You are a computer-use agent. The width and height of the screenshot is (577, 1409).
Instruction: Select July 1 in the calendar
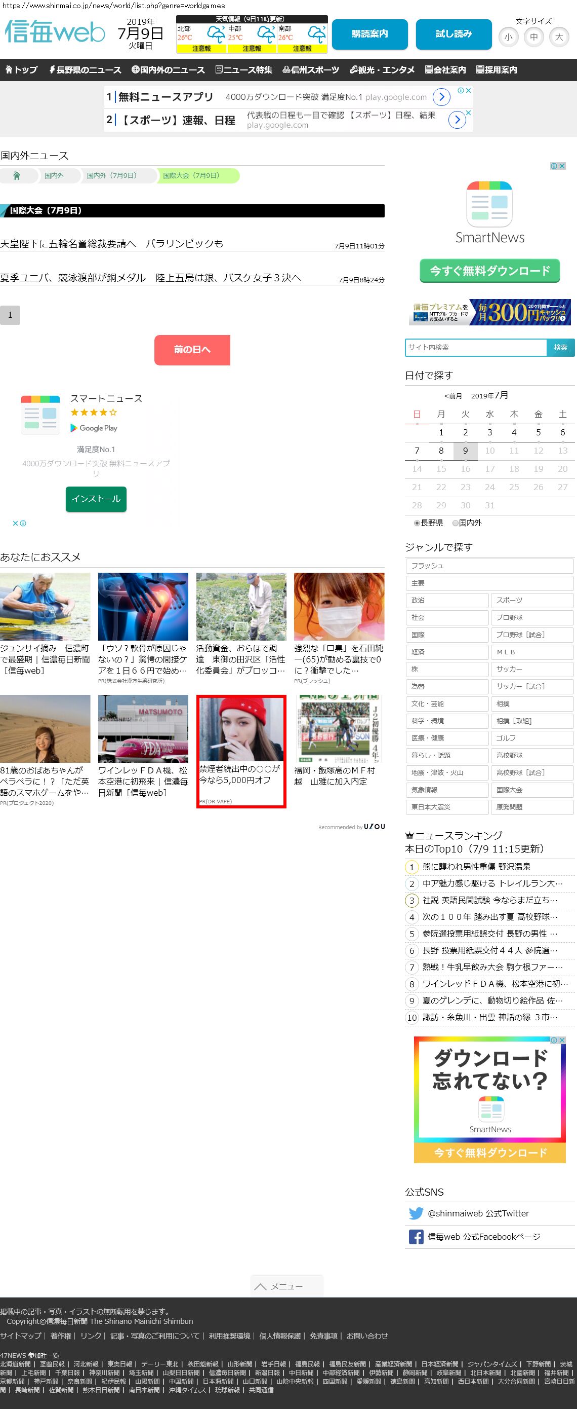(x=441, y=433)
